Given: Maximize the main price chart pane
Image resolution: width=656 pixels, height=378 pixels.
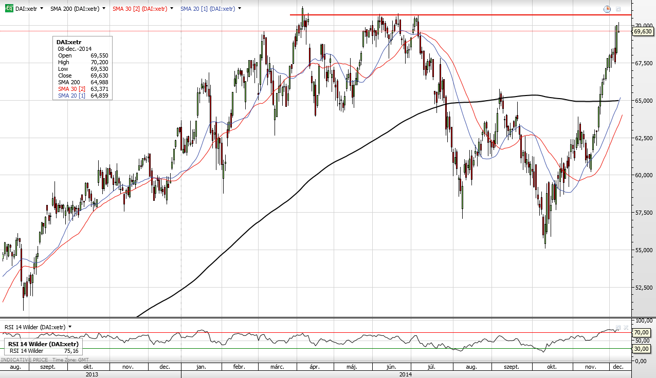Looking at the screenshot, I should (618, 9).
